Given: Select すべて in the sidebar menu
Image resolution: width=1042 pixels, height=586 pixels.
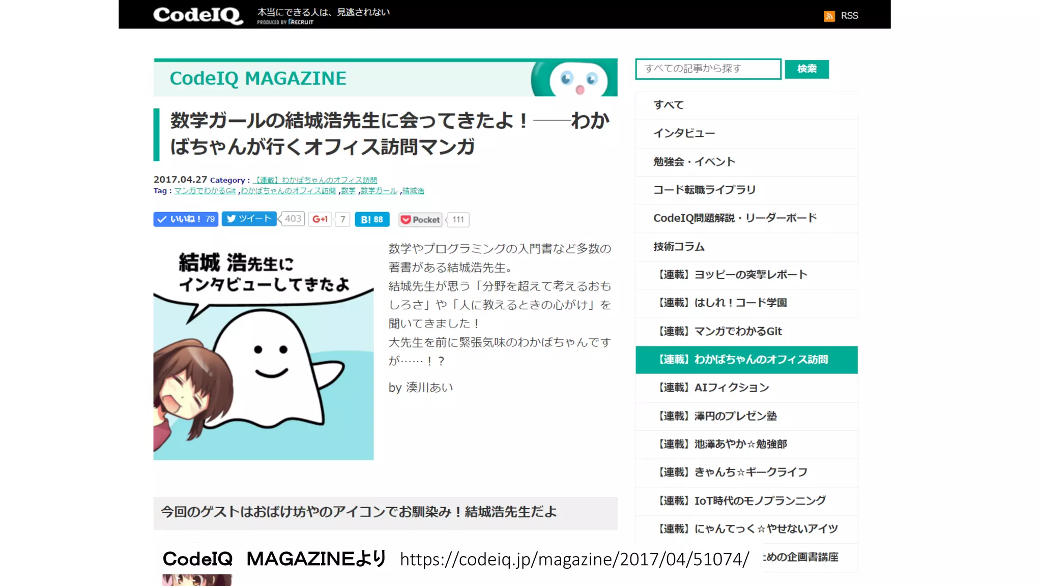Looking at the screenshot, I should 746,105.
